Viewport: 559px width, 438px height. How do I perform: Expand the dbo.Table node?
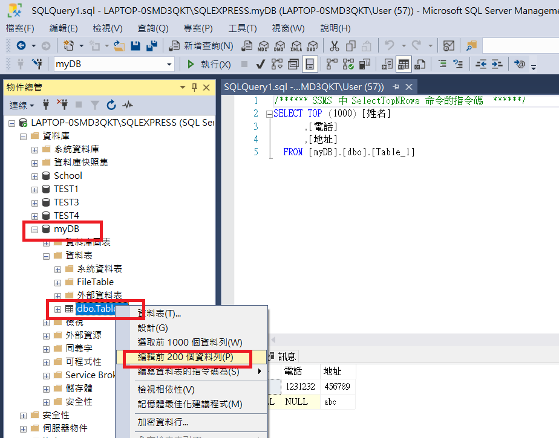57,309
